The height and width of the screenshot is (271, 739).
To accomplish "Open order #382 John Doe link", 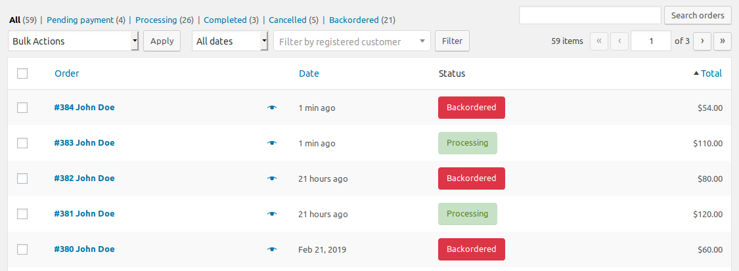I will tap(84, 178).
